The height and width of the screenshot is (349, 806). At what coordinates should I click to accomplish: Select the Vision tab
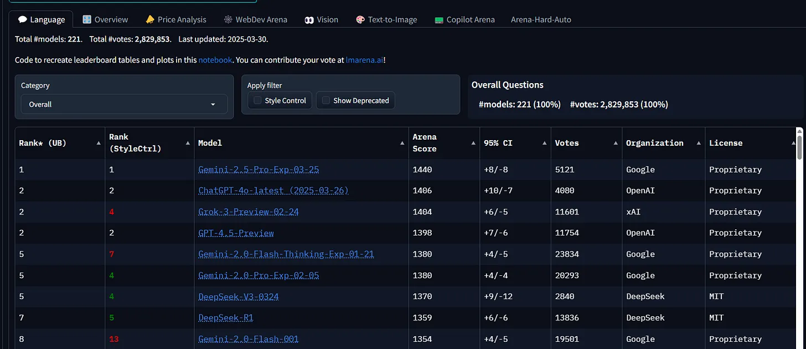[321, 19]
